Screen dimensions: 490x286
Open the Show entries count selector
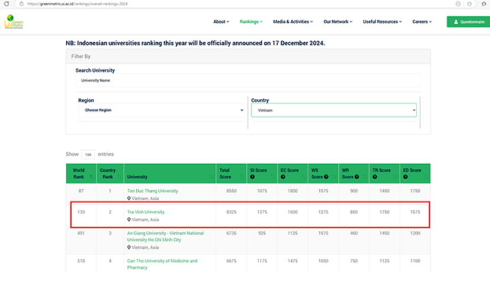88,155
